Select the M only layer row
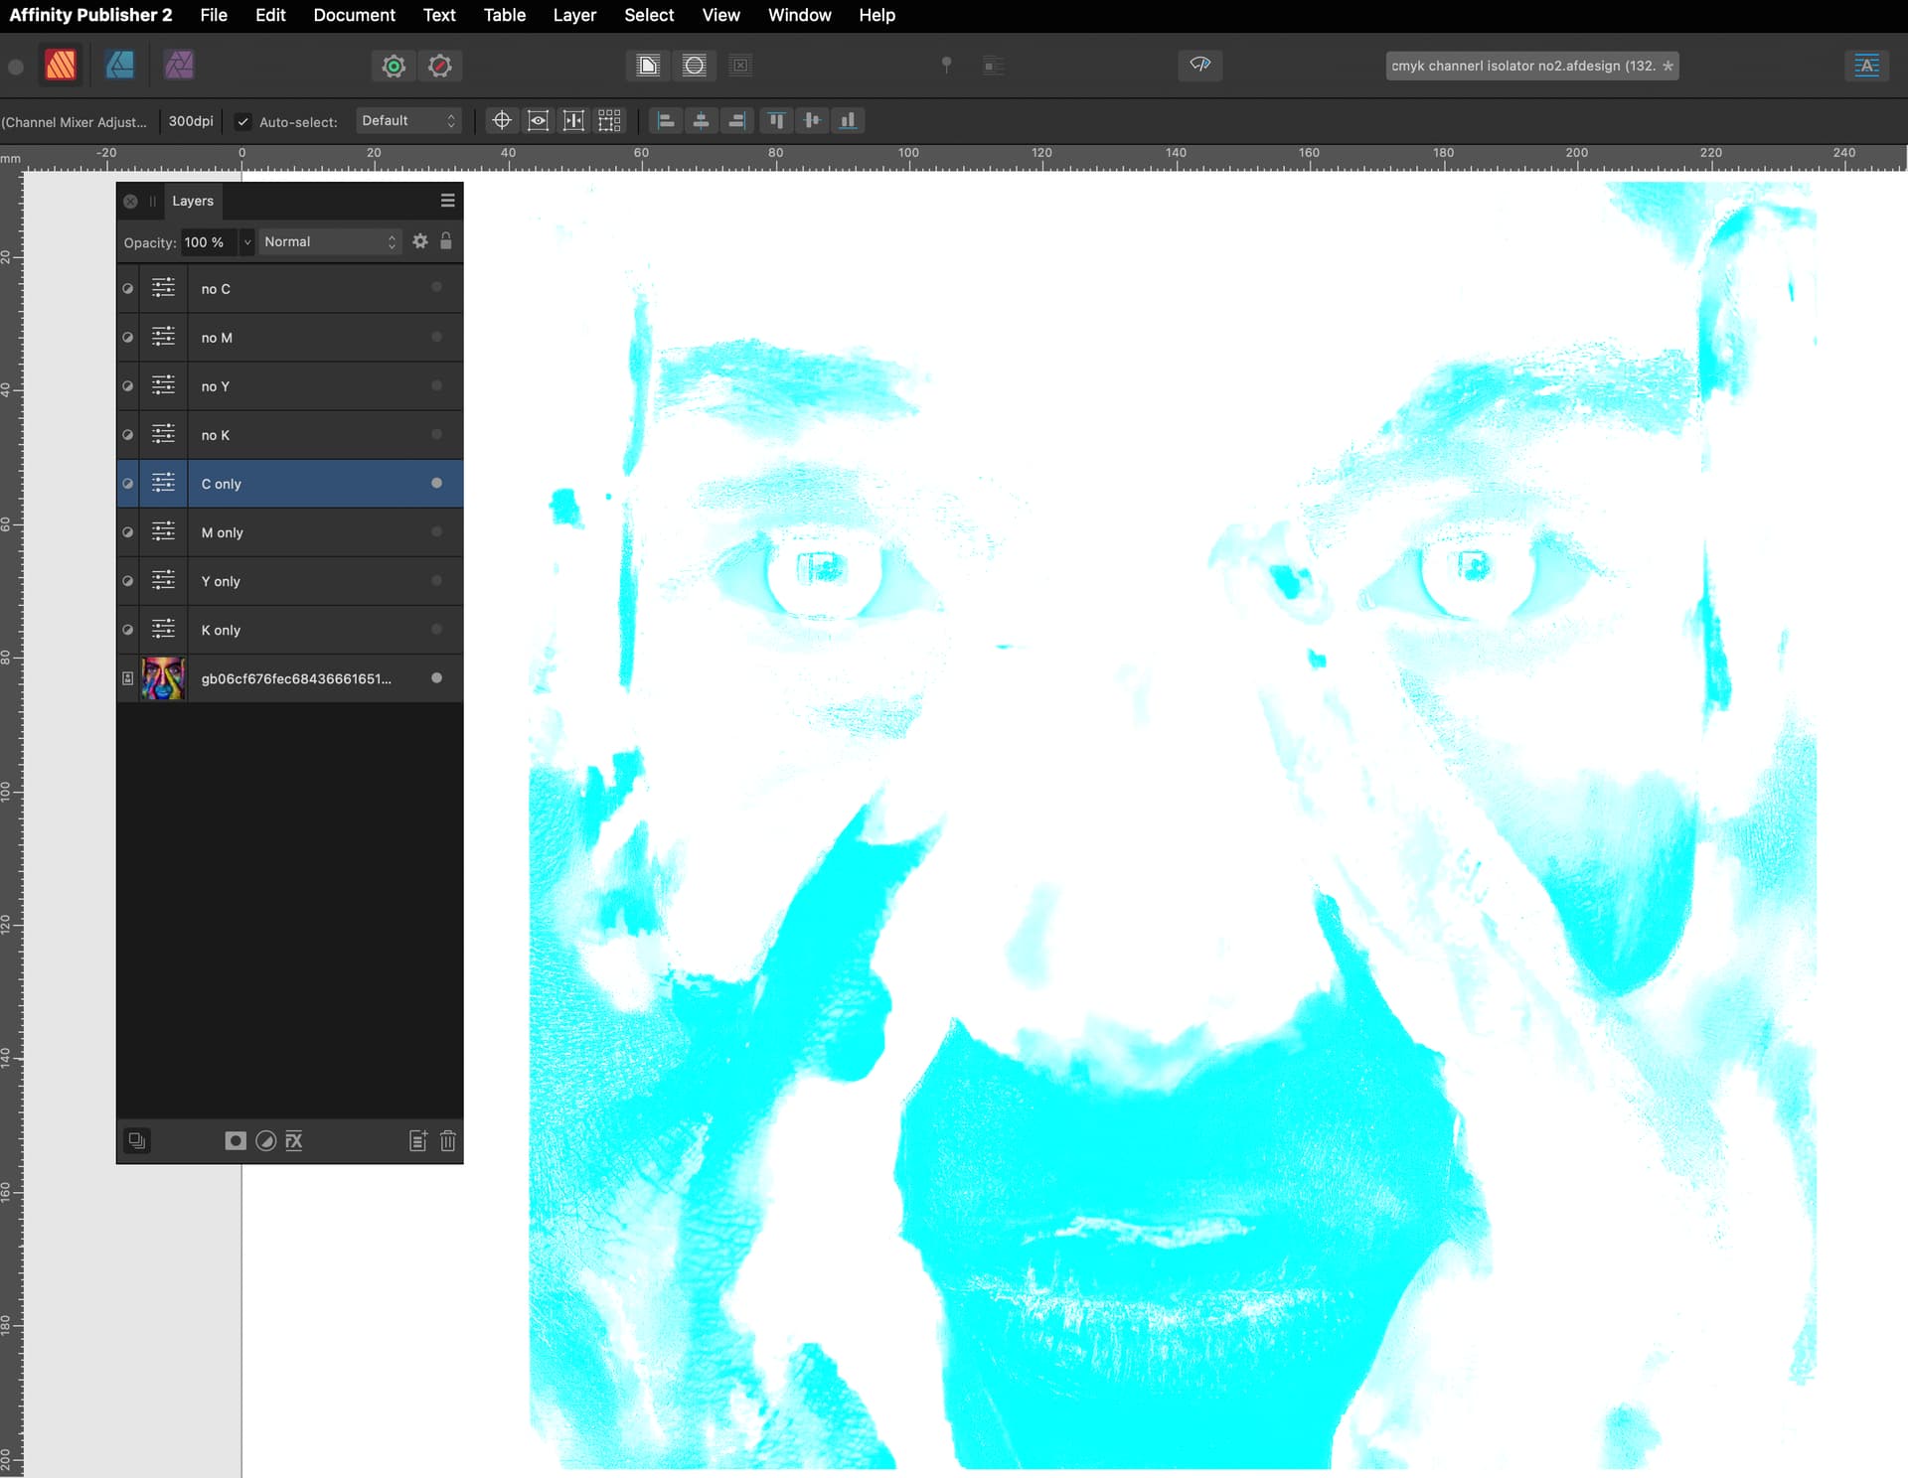Image resolution: width=1908 pixels, height=1478 pixels. (290, 532)
